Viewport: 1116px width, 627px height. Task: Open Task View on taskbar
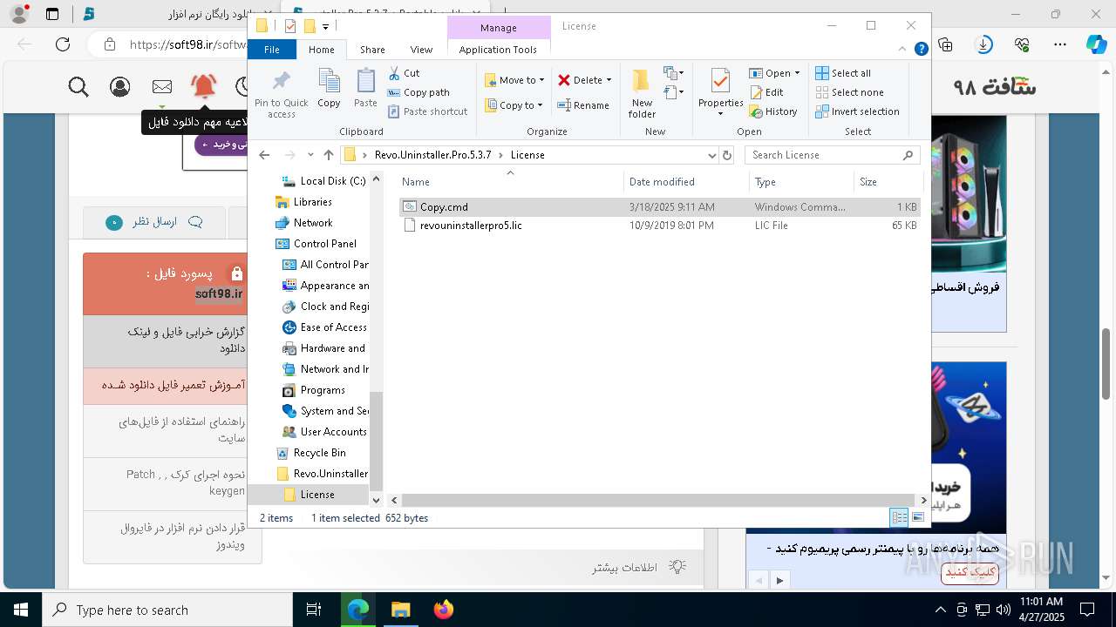314,610
